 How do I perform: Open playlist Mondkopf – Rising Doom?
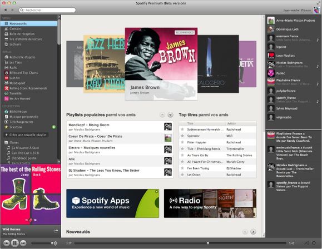tap(120, 127)
